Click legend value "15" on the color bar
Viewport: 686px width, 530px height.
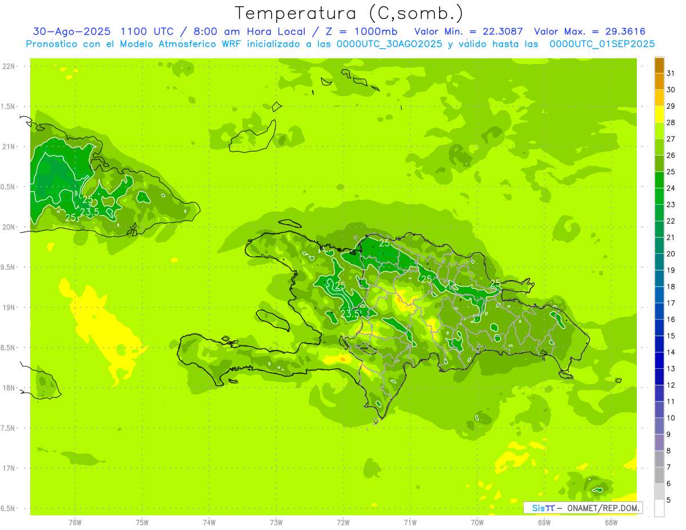point(671,336)
